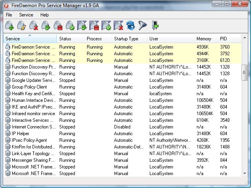Open the File menu
Screen dimensions: 251x188
click(x=9, y=15)
